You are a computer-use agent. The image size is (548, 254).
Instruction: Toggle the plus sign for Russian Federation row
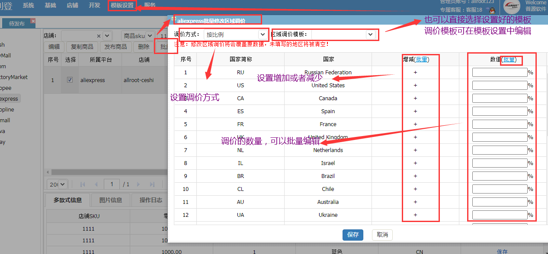pyautogui.click(x=415, y=73)
